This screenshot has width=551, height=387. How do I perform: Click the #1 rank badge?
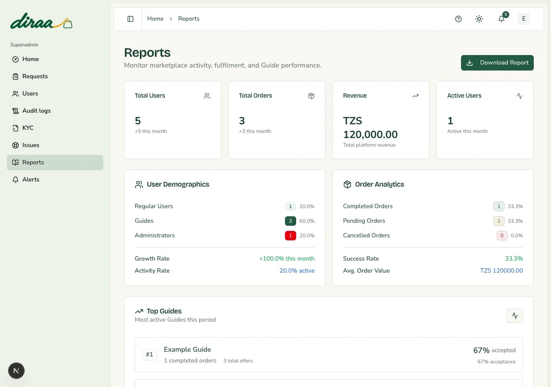[149, 355]
